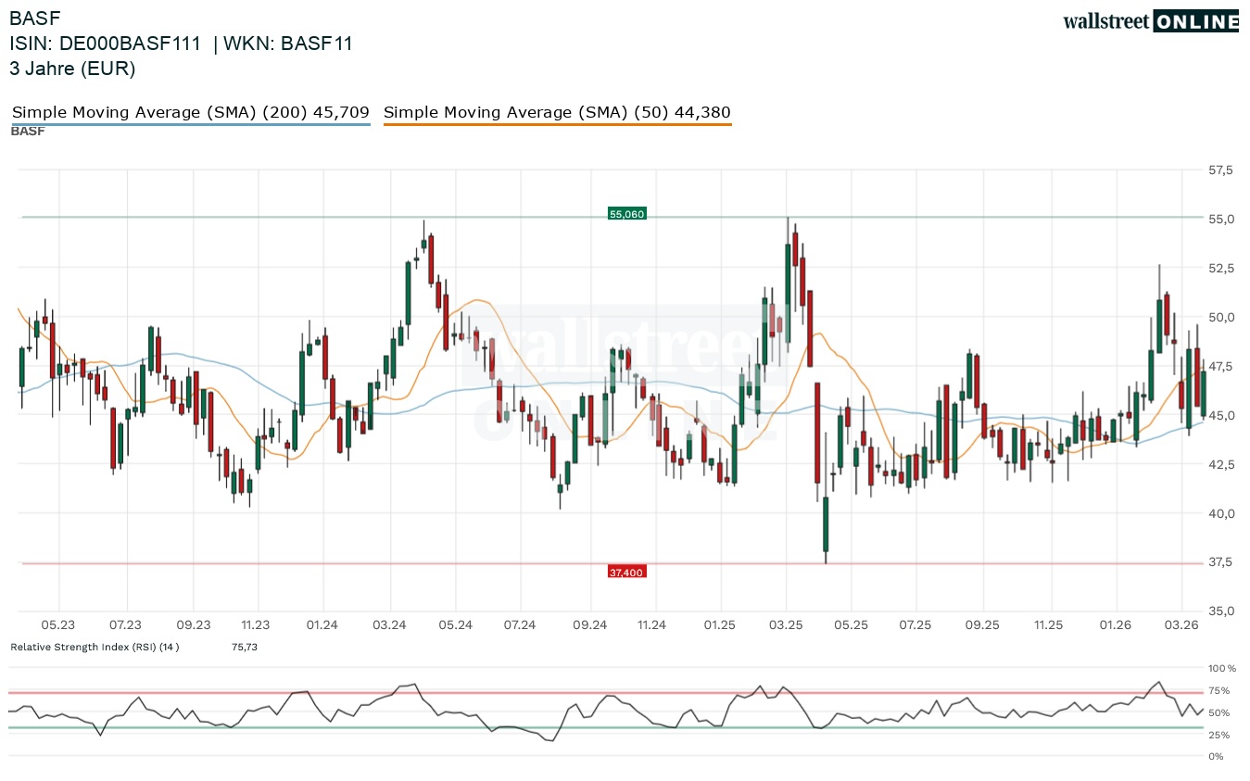
Task: Click the 03.26 date axis label
Action: click(x=1181, y=625)
